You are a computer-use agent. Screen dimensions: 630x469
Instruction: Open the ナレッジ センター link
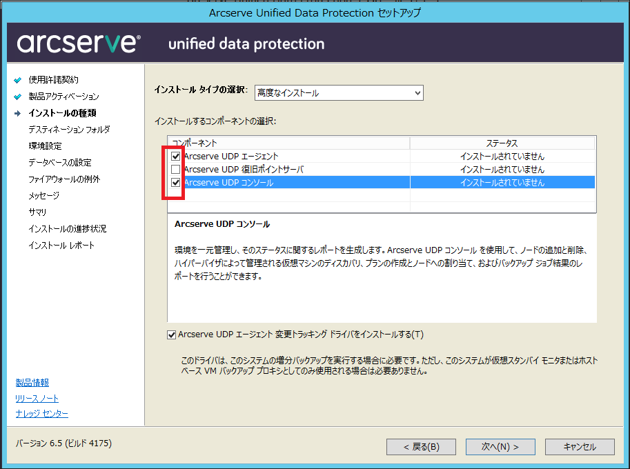[x=42, y=414]
